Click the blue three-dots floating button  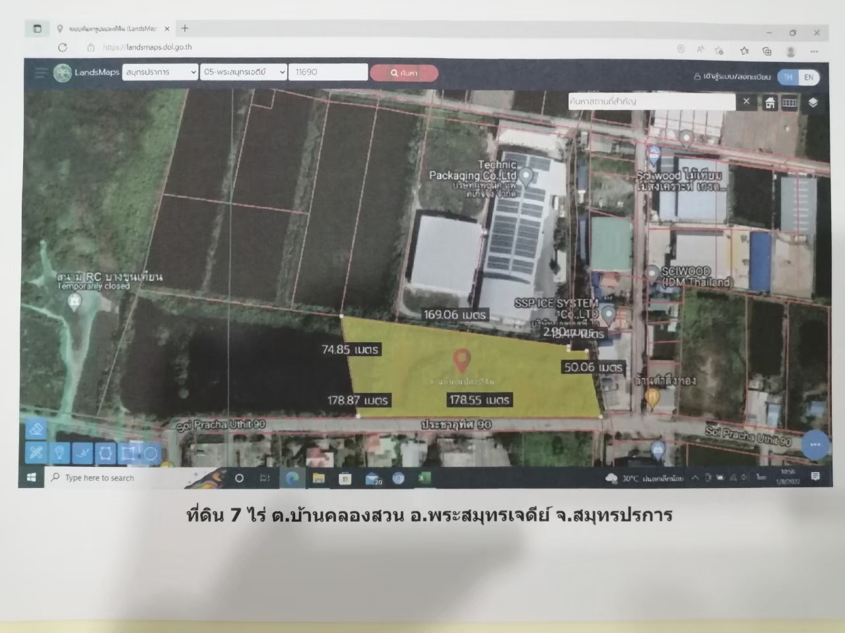(x=815, y=444)
